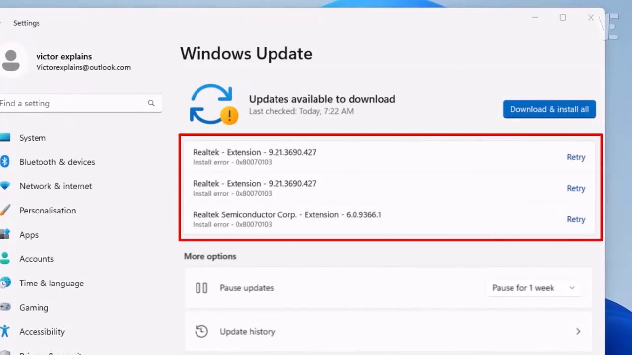Click Victorexplains@outlook.com email text
Viewport: 632px width, 355px height.
point(83,67)
